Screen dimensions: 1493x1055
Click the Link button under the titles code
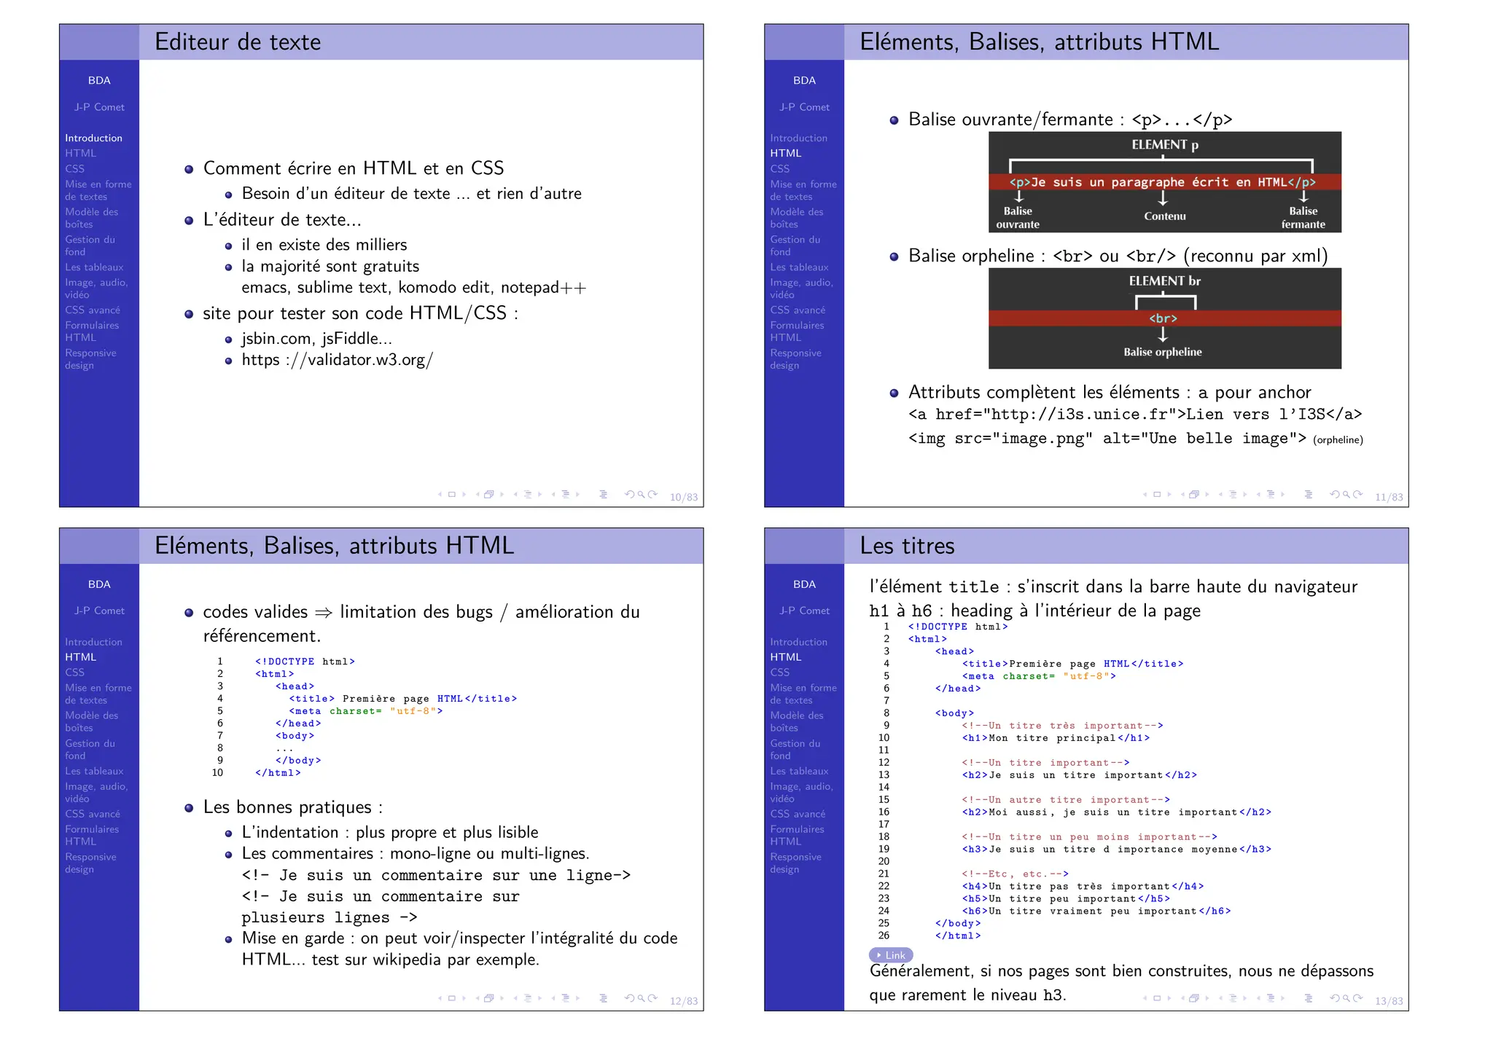[x=891, y=955]
